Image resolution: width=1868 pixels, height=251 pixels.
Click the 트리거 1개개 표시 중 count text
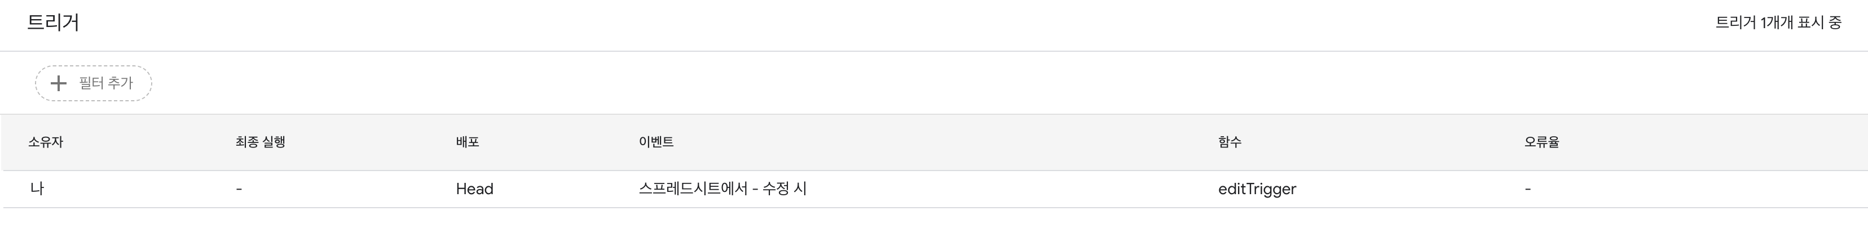click(x=1777, y=23)
